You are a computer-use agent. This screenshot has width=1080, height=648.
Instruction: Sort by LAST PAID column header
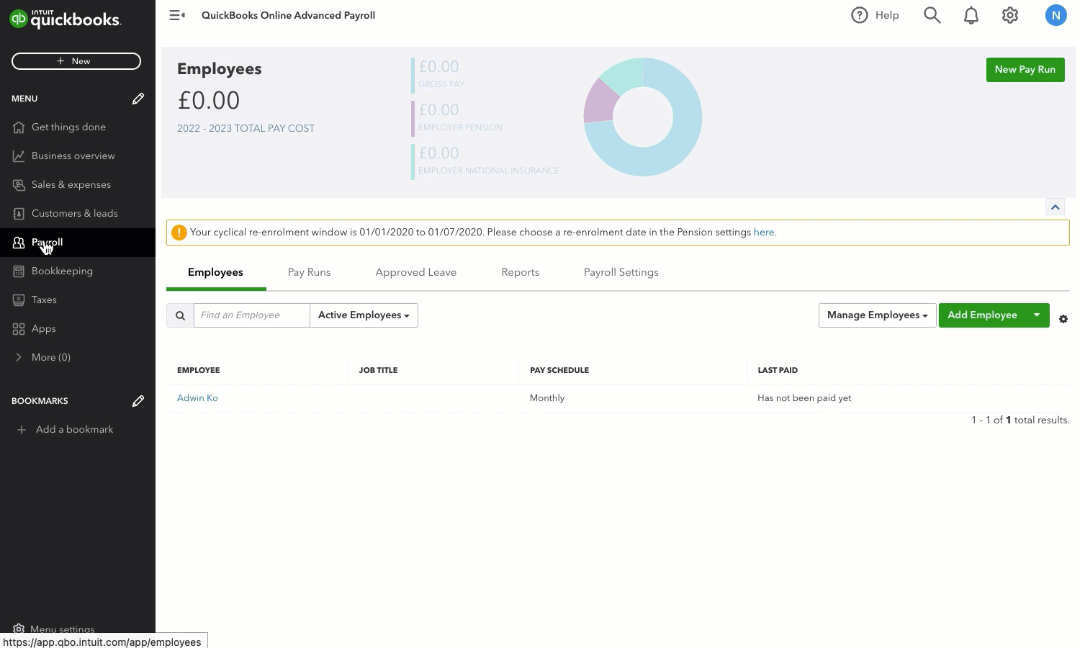(778, 370)
